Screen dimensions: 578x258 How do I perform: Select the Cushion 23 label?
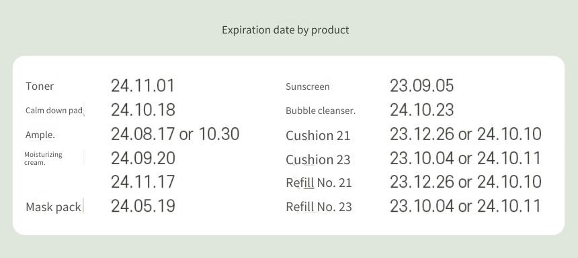coord(318,159)
